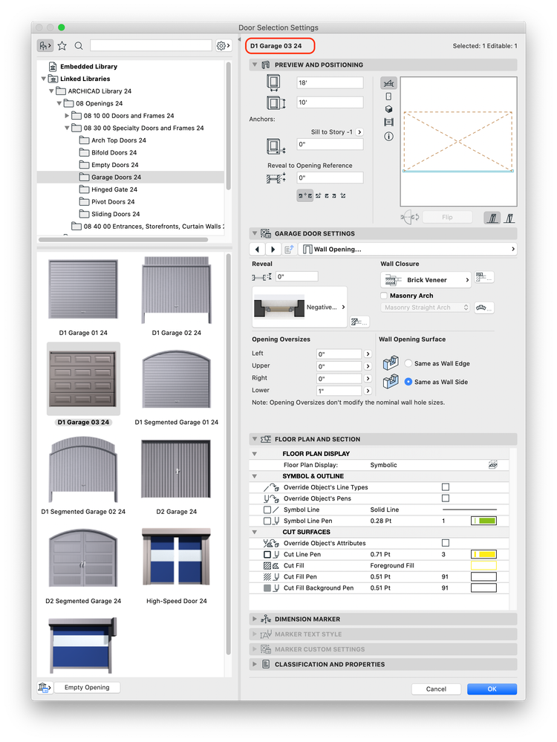
Task: Click the Floor Plan Display symbolic icon
Action: pyautogui.click(x=492, y=465)
